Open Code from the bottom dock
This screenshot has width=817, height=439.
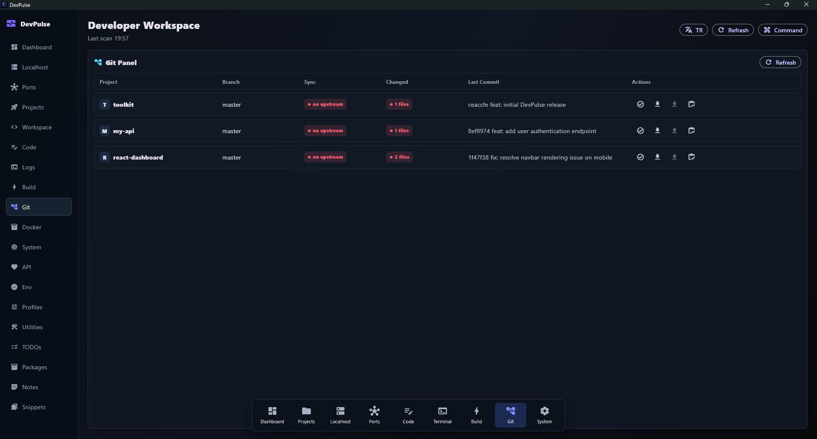tap(408, 415)
